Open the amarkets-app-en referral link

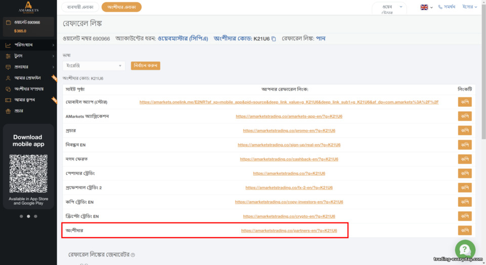pos(289,117)
